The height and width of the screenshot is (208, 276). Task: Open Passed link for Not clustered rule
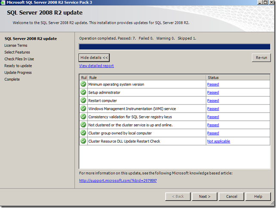pyautogui.click(x=213, y=125)
